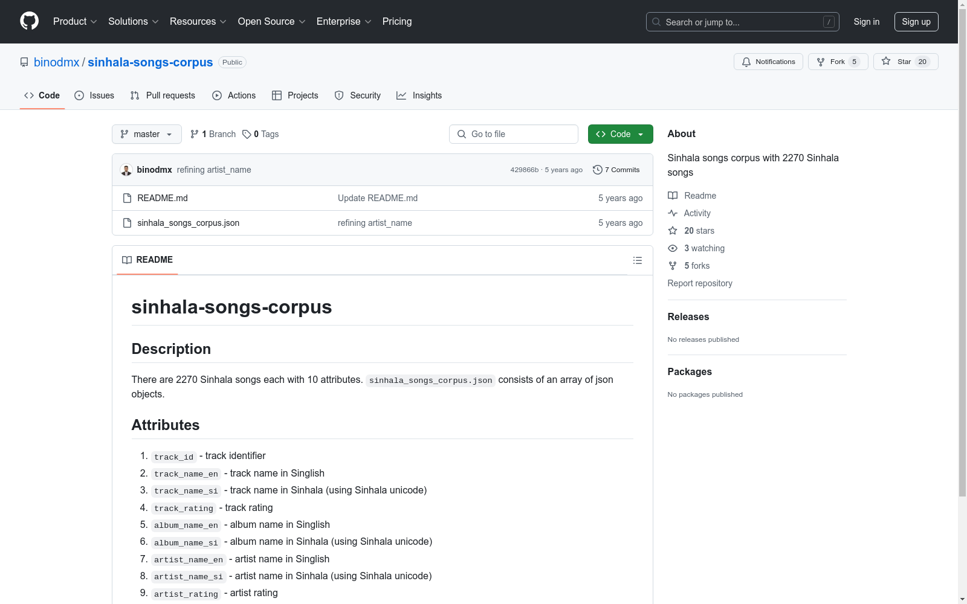Image resolution: width=967 pixels, height=604 pixels.
Task: Open the binodmx owner profile link
Action: 57,62
